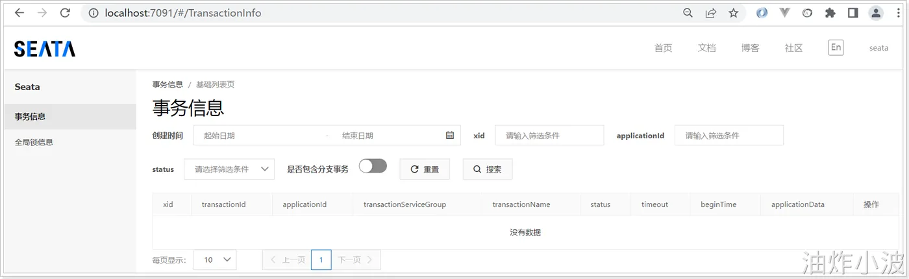This screenshot has width=909, height=279.
Task: Select 全局锁信息 in the sidebar
Action: point(69,142)
